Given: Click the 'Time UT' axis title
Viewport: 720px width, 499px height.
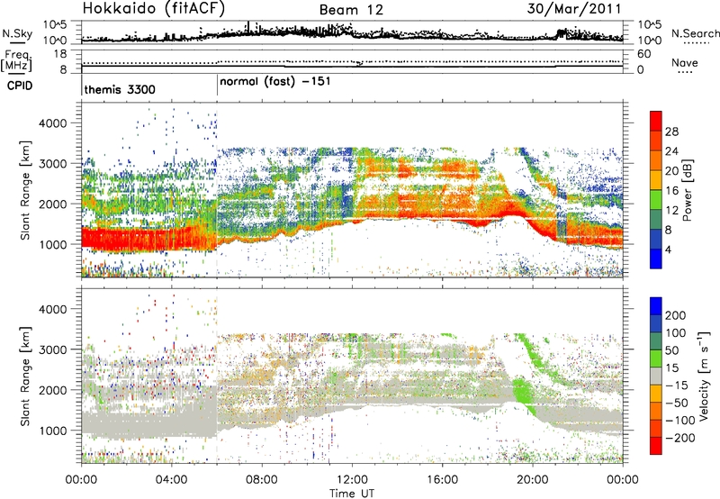Looking at the screenshot, I should tap(352, 493).
